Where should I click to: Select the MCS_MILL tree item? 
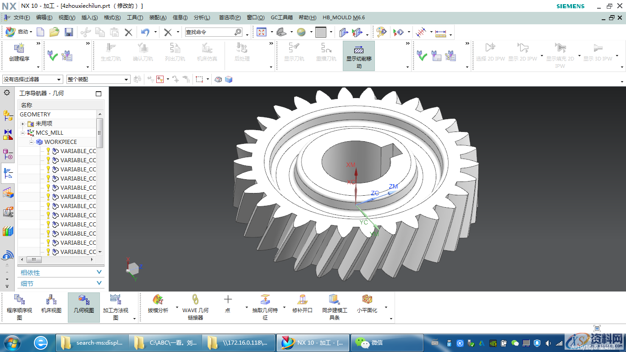pyautogui.click(x=49, y=133)
